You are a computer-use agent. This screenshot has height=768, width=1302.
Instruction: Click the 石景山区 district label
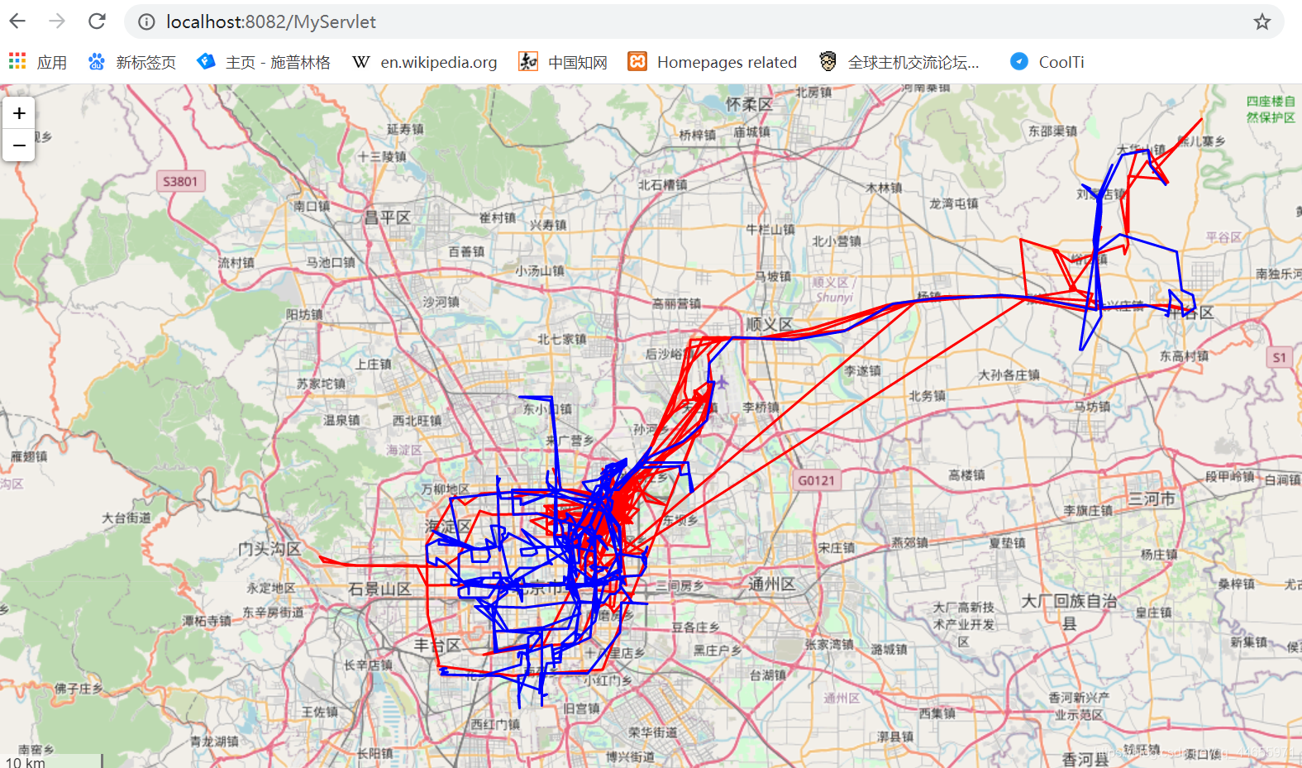[x=379, y=589]
